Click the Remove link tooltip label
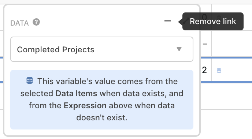Image resolution: width=252 pixels, height=139 pixels. pos(213,21)
